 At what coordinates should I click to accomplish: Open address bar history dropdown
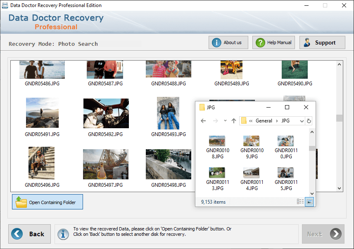point(302,121)
